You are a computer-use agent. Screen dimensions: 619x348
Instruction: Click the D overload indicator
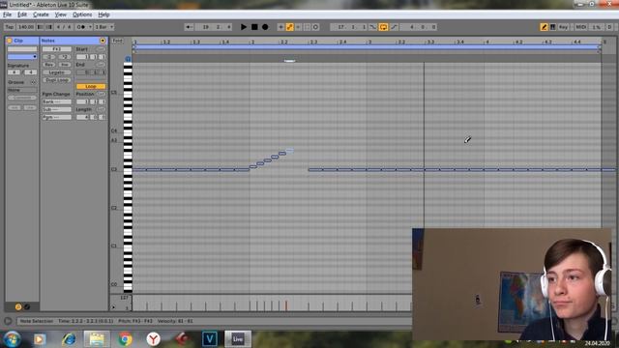click(609, 27)
